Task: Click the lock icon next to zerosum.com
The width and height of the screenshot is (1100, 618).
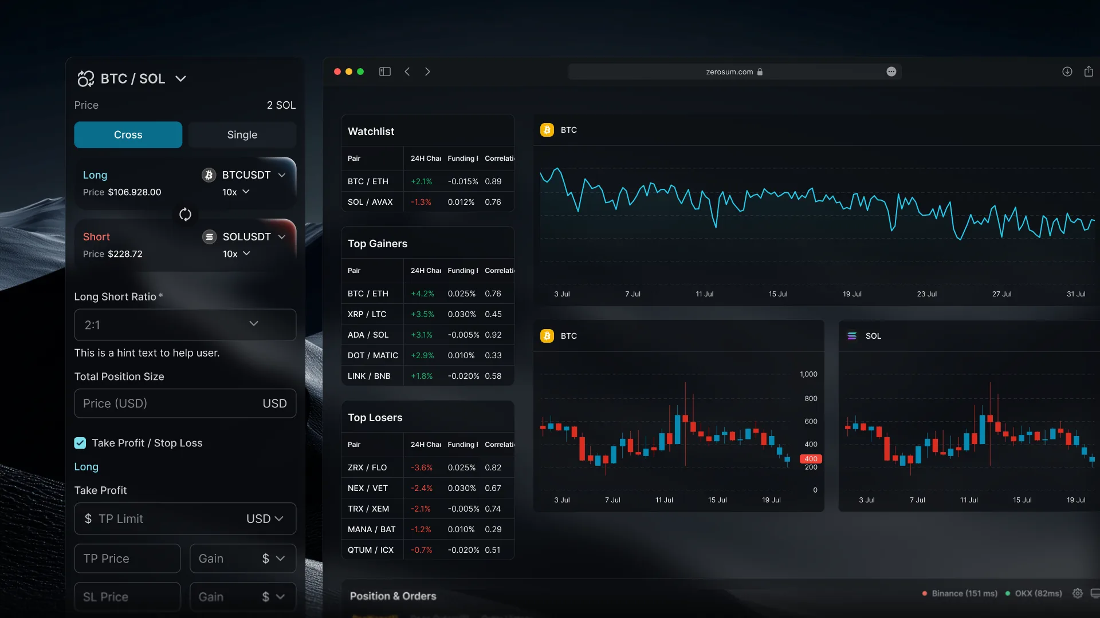Action: click(760, 72)
